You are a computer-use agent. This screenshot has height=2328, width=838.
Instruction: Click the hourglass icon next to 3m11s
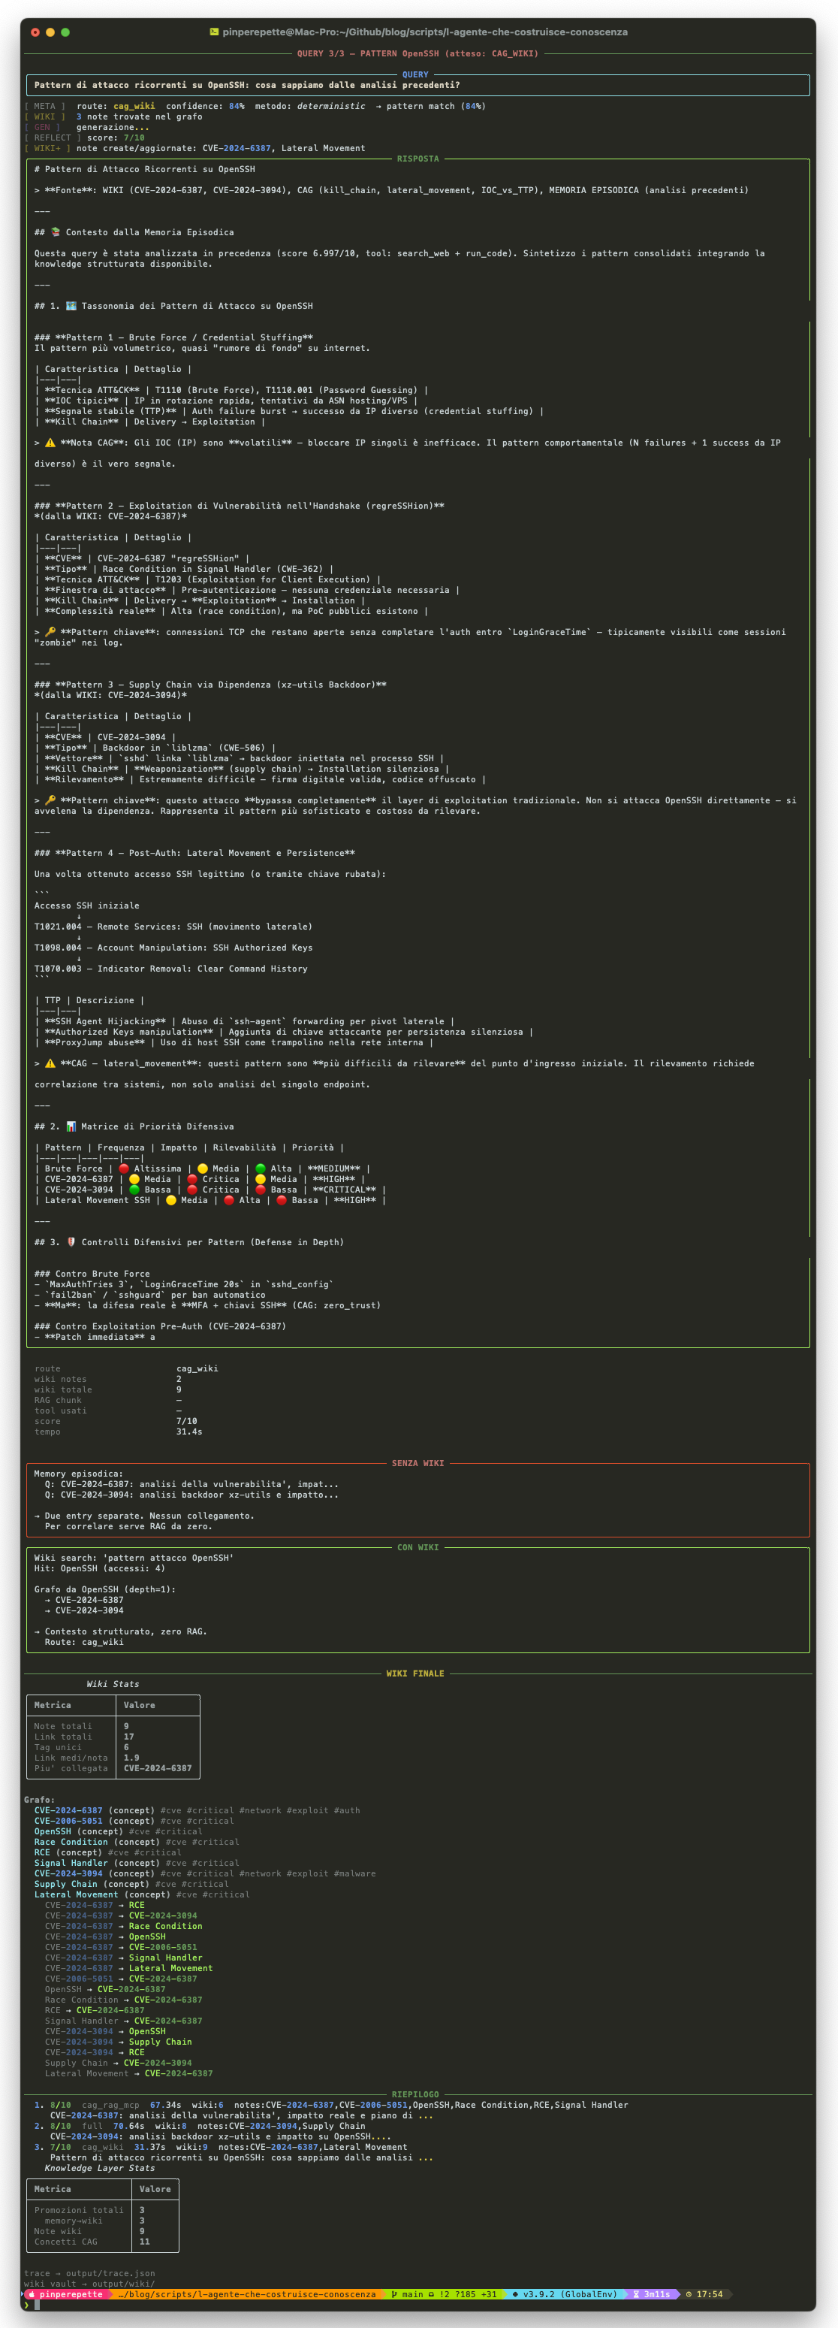637,2295
